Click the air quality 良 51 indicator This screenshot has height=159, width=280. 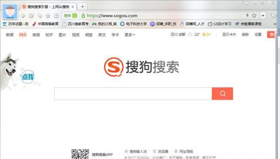point(206,34)
